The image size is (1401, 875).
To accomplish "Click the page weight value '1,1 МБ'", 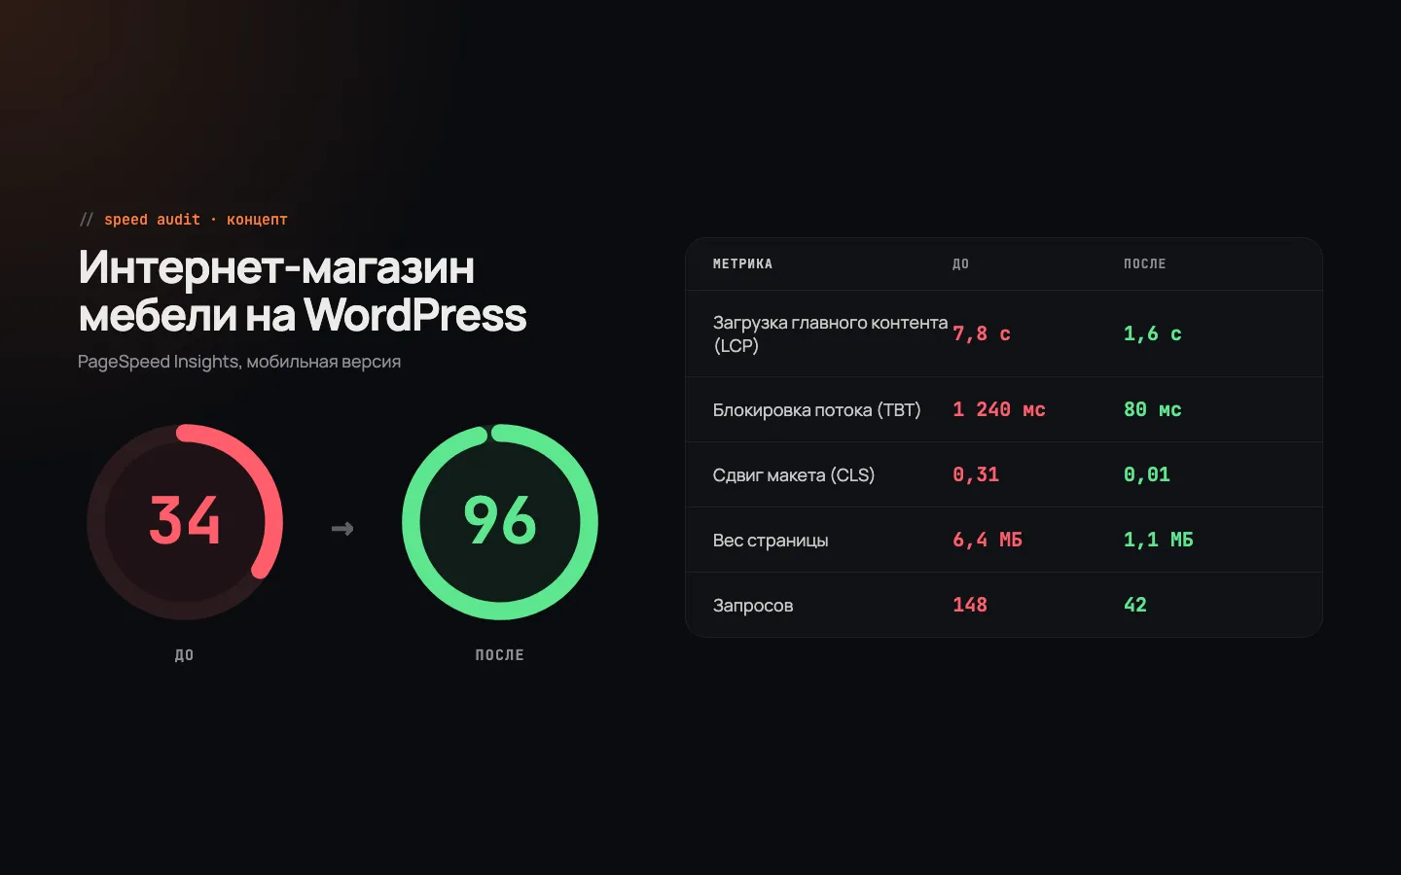I will point(1159,540).
